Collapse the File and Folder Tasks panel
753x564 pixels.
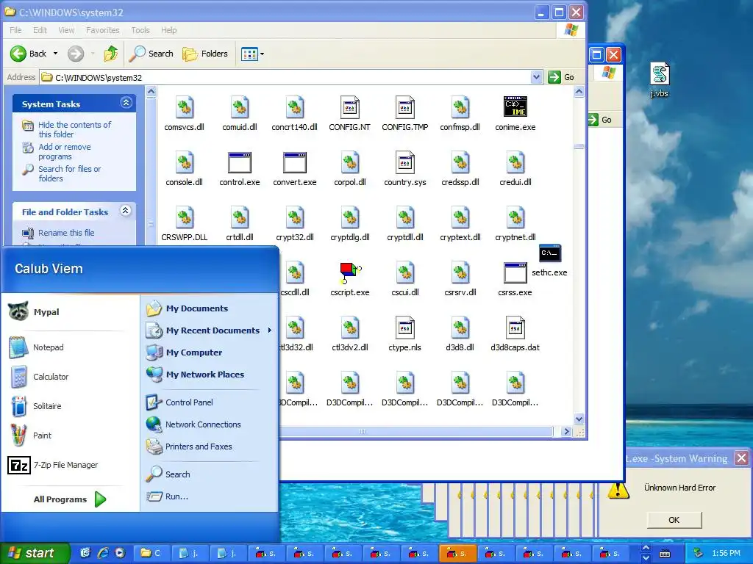125,211
